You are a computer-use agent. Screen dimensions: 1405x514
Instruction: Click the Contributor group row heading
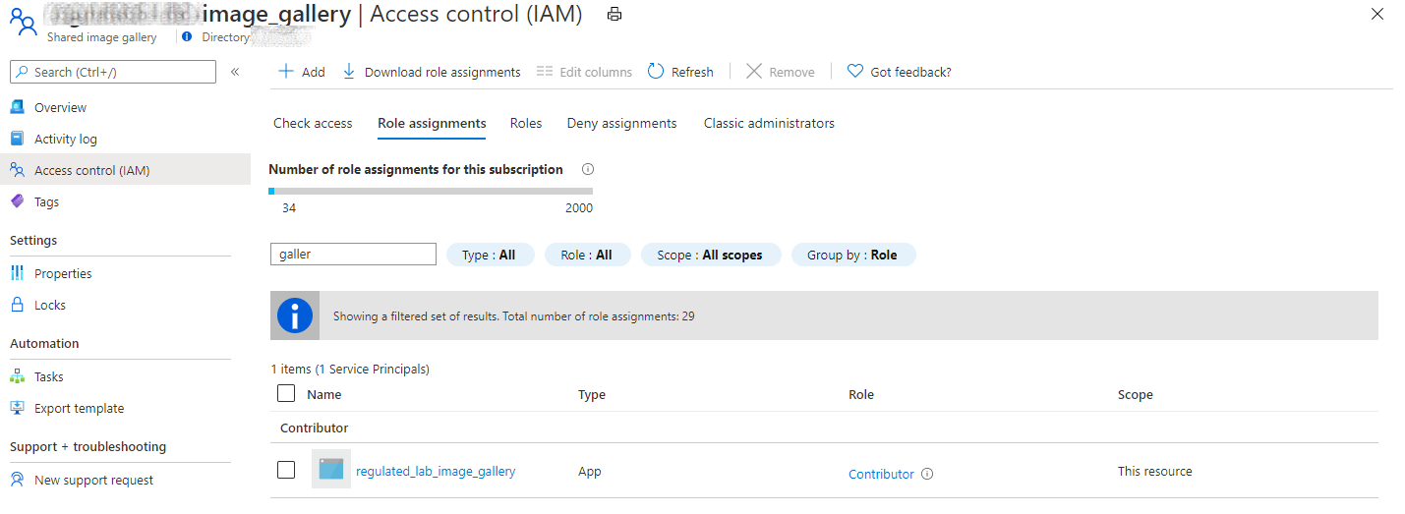tap(315, 428)
